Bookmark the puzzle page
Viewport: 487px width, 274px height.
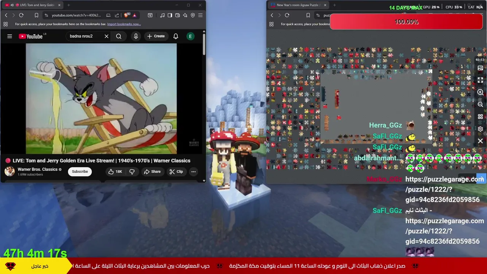[308, 15]
